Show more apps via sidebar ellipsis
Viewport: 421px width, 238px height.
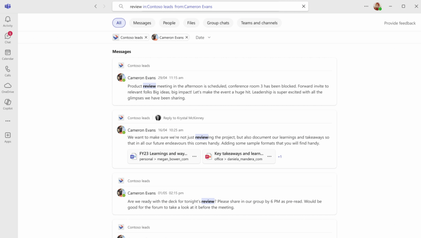pyautogui.click(x=8, y=121)
